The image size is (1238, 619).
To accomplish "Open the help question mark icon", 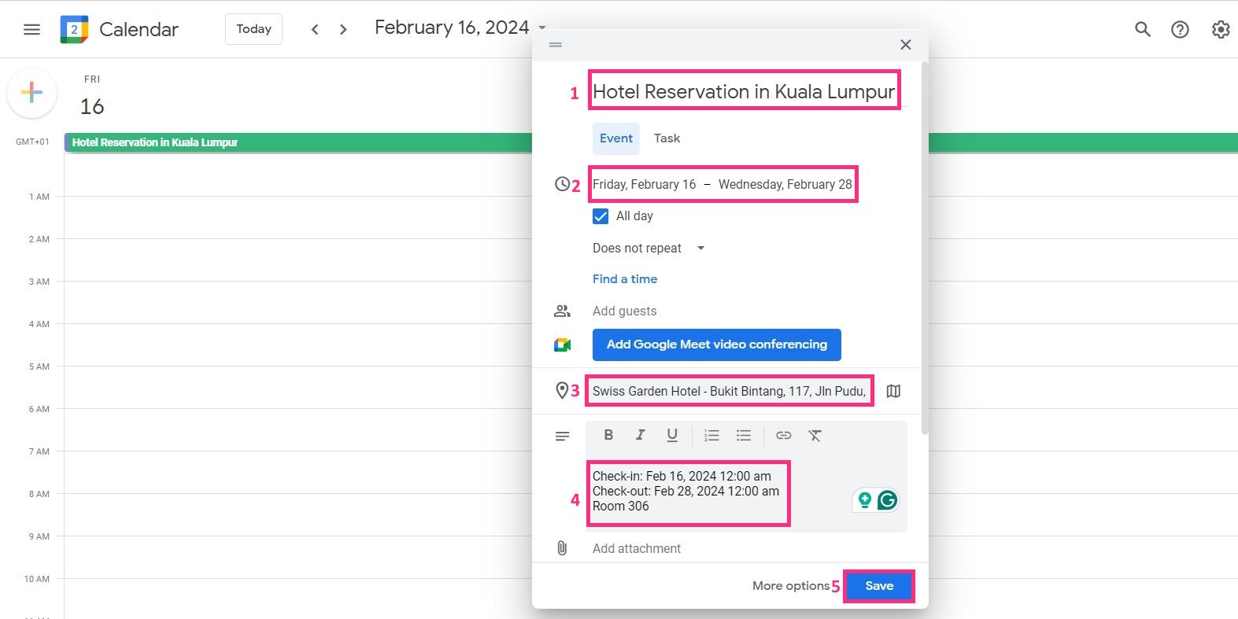I will coord(1180,29).
